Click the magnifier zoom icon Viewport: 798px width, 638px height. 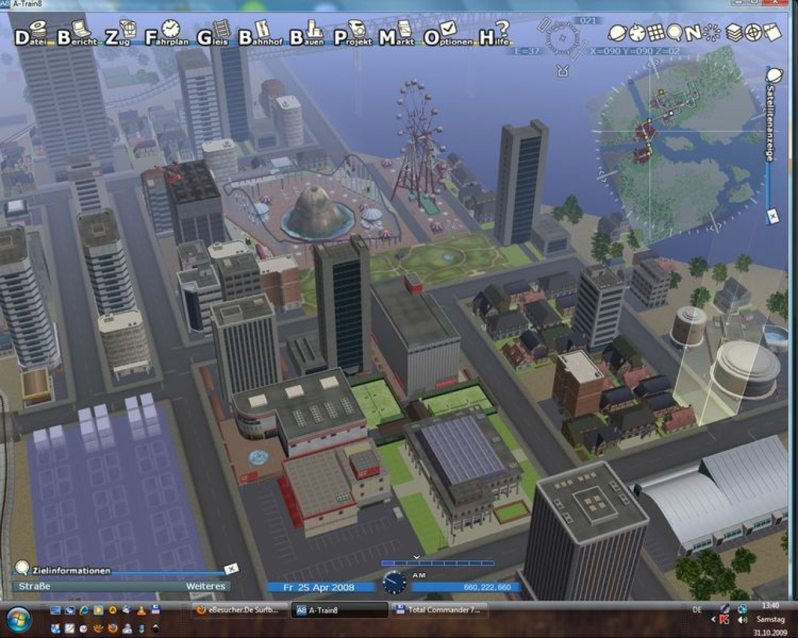(x=675, y=32)
